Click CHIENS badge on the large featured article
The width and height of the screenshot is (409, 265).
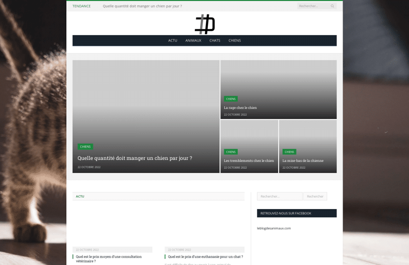(85, 146)
